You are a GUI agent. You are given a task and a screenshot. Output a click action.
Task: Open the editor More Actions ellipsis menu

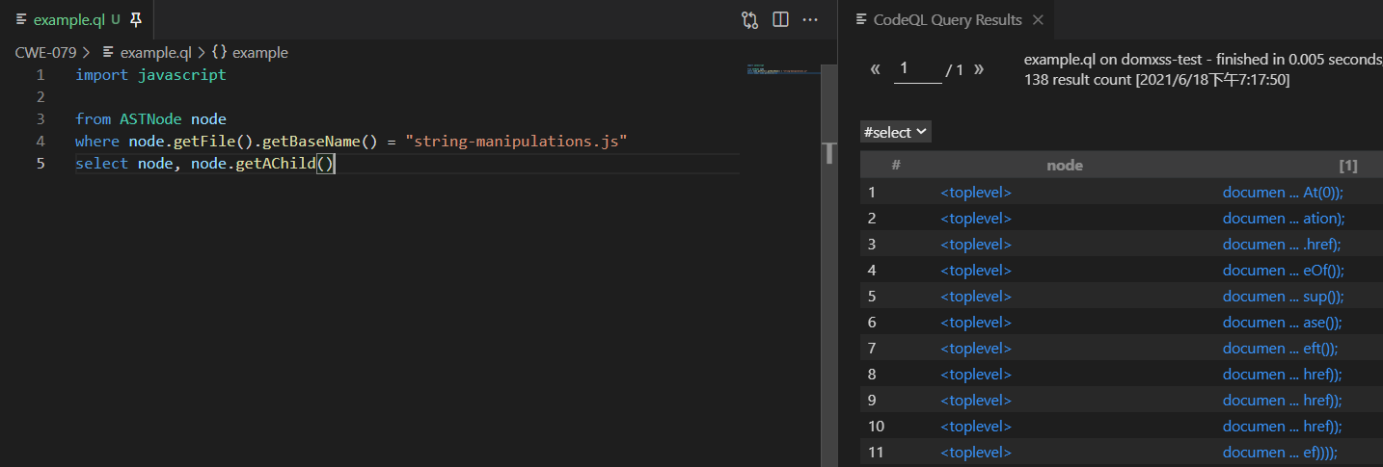click(811, 19)
